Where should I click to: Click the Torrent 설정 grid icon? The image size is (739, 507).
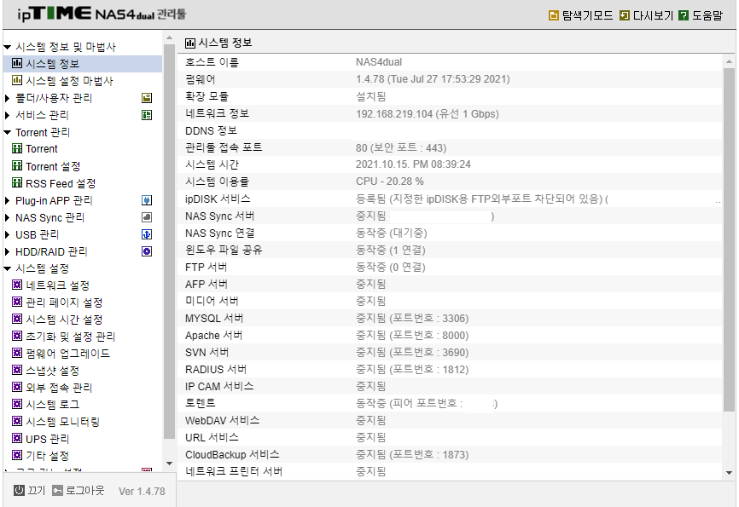click(x=17, y=165)
